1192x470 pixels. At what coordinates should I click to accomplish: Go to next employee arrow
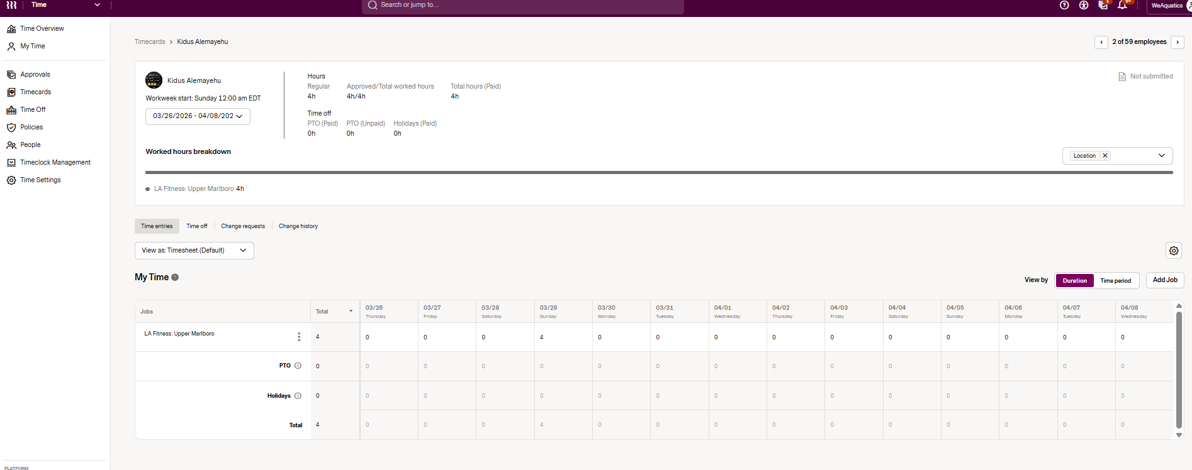1178,42
